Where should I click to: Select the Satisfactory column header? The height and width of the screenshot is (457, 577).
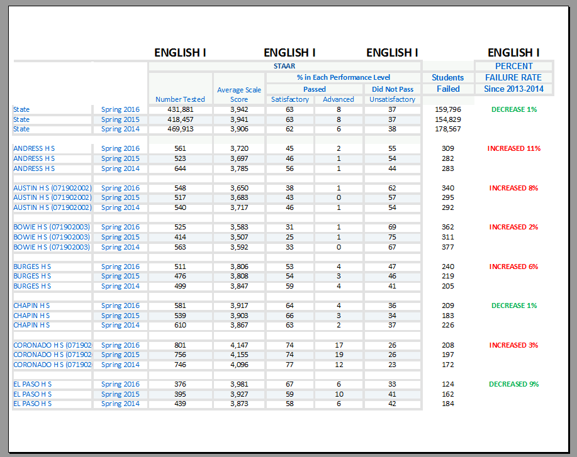pos(290,99)
